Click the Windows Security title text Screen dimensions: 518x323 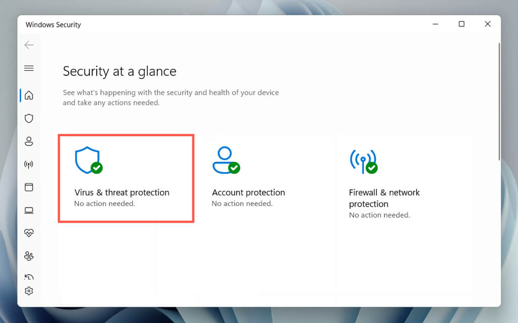53,25
